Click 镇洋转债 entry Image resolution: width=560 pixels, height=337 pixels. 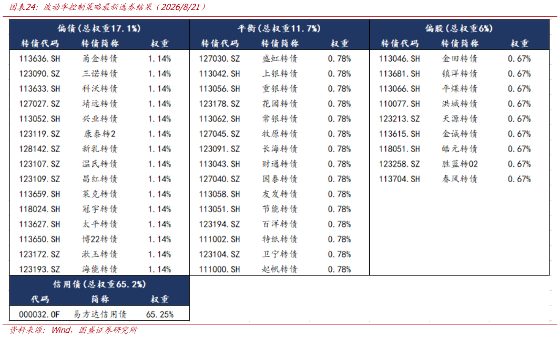[460, 74]
